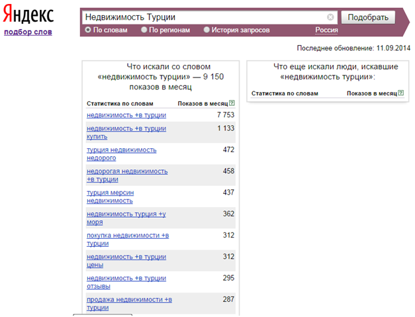Open 'продажа недвижимости +в турции' link

(130, 304)
